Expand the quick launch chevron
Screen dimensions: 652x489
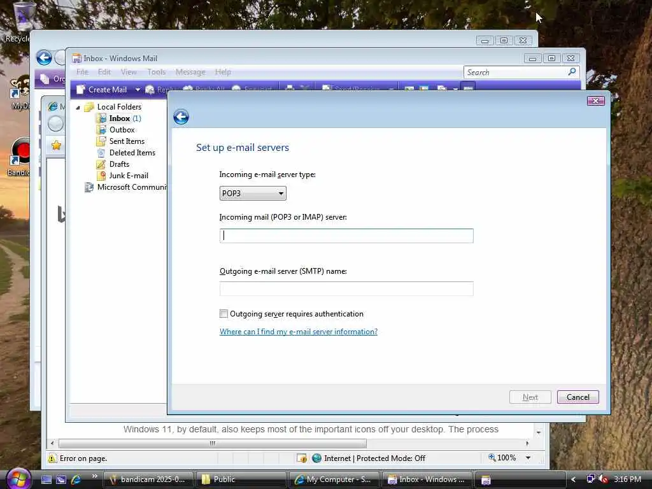pos(95,476)
